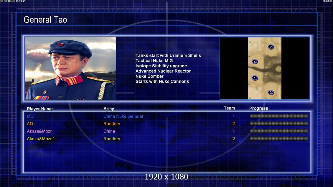This screenshot has height=187, width=333.
Task: Click the Player Name column header
Action: pos(40,109)
